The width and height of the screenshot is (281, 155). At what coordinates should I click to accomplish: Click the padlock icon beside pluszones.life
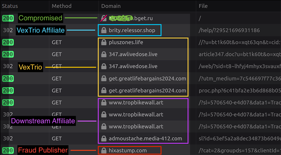tap(104, 42)
